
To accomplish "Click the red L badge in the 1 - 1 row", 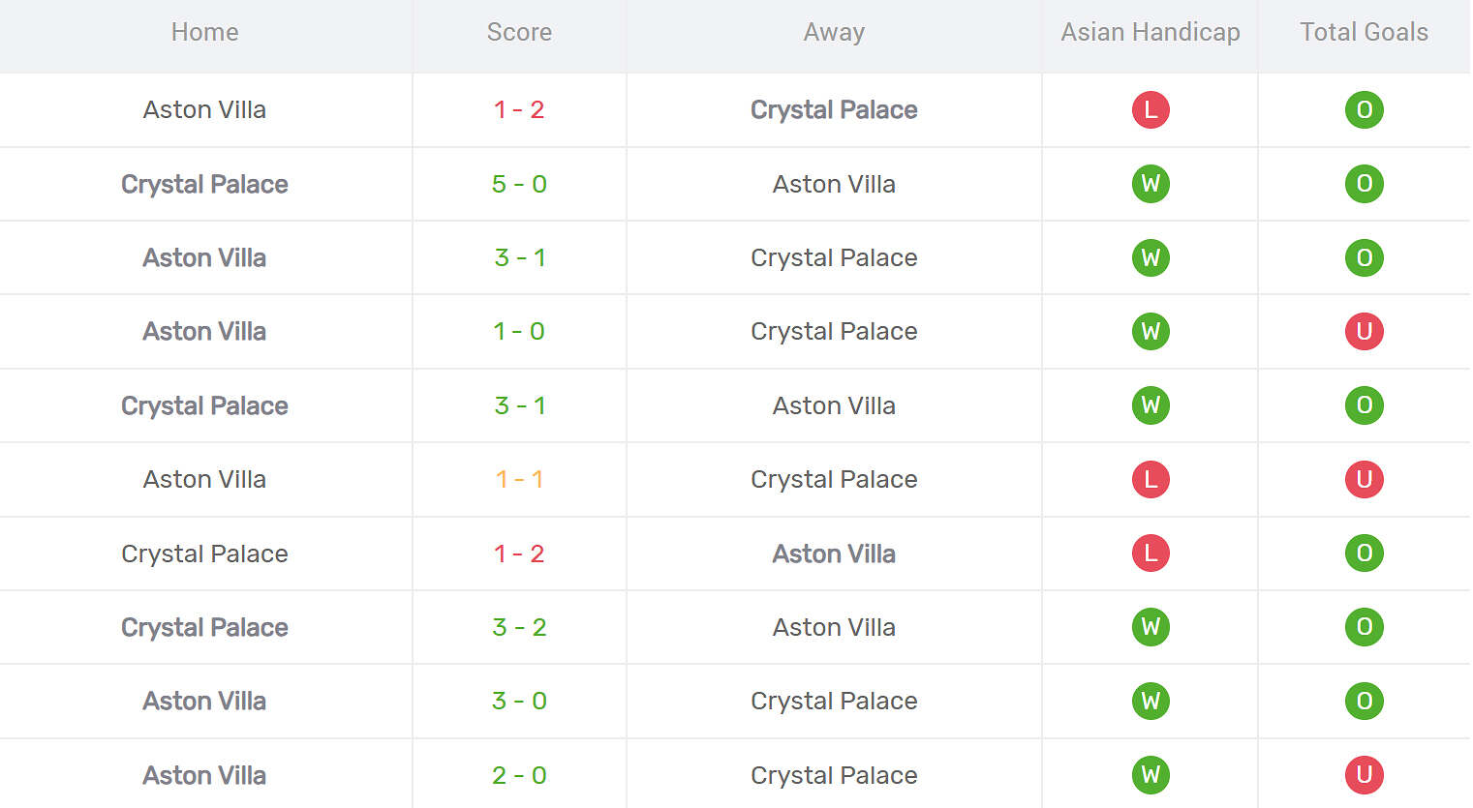I will pos(1151,479).
